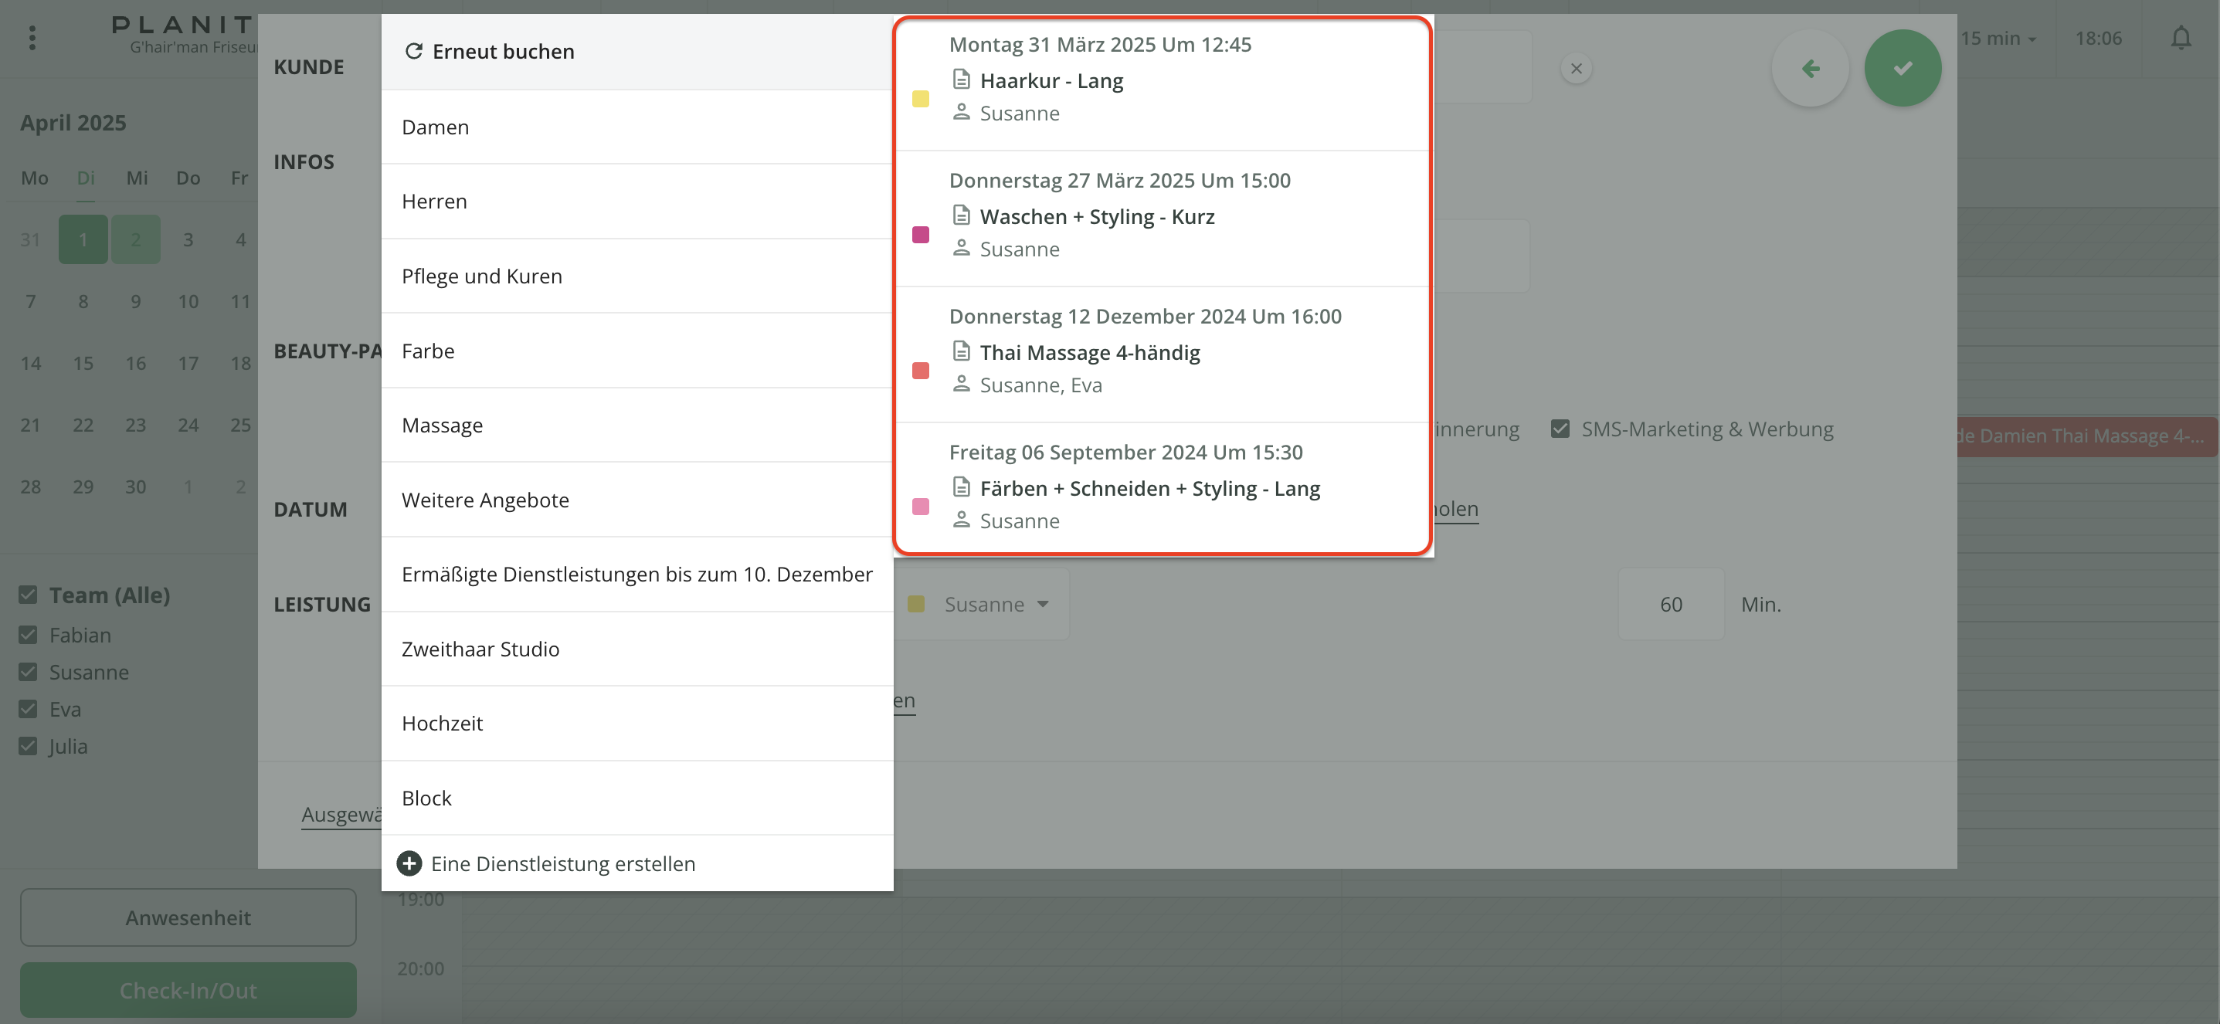Image resolution: width=2220 pixels, height=1024 pixels.
Task: Click the 60 minutes duration field
Action: point(1670,604)
